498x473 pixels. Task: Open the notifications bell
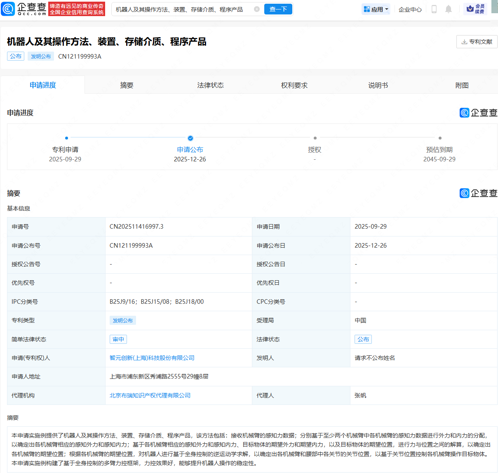point(449,9)
